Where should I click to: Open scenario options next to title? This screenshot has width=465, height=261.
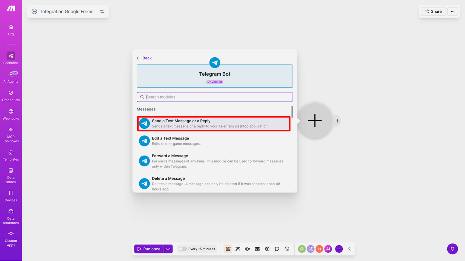pyautogui.click(x=102, y=11)
